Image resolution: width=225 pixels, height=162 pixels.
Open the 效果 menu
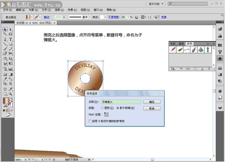click(70, 10)
